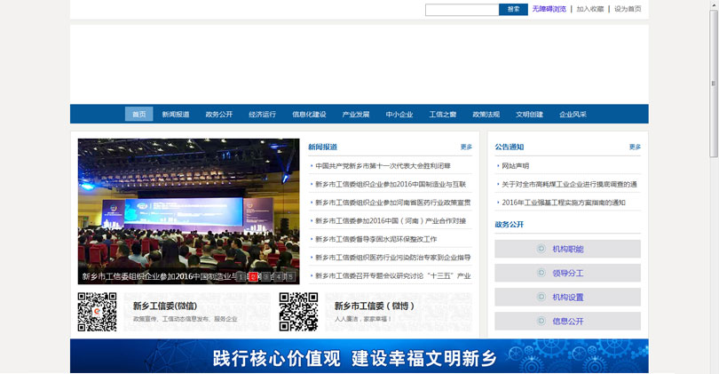Open the 无障碍浏览 link
Viewport: 719px width, 374px height.
[549, 9]
